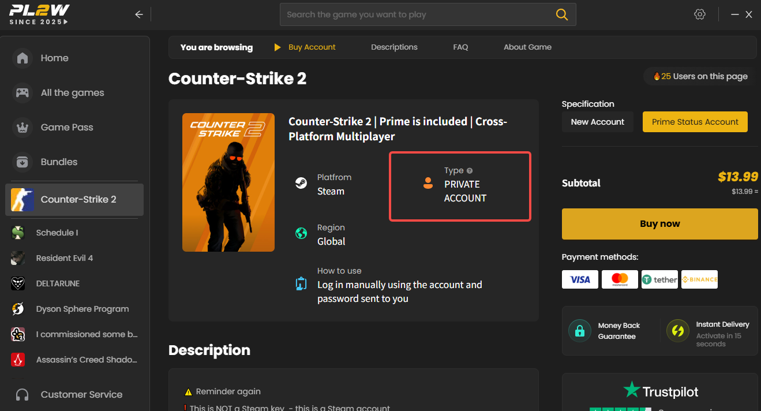761x411 pixels.
Task: Close the PL2W window
Action: tap(749, 14)
